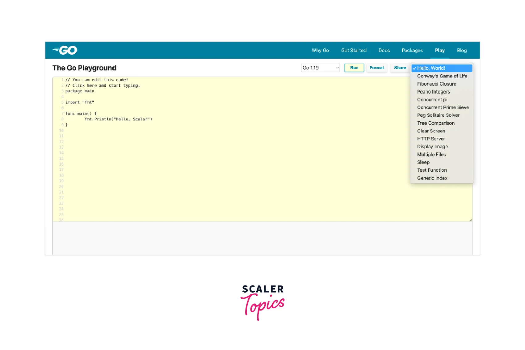Grab the editor resize handle corner
Viewport: 525px width, 350px height.
[471, 220]
